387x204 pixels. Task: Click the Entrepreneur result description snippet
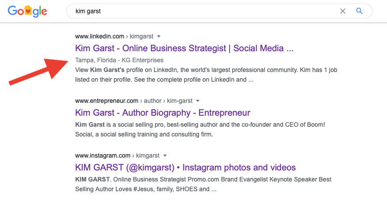click(x=200, y=129)
